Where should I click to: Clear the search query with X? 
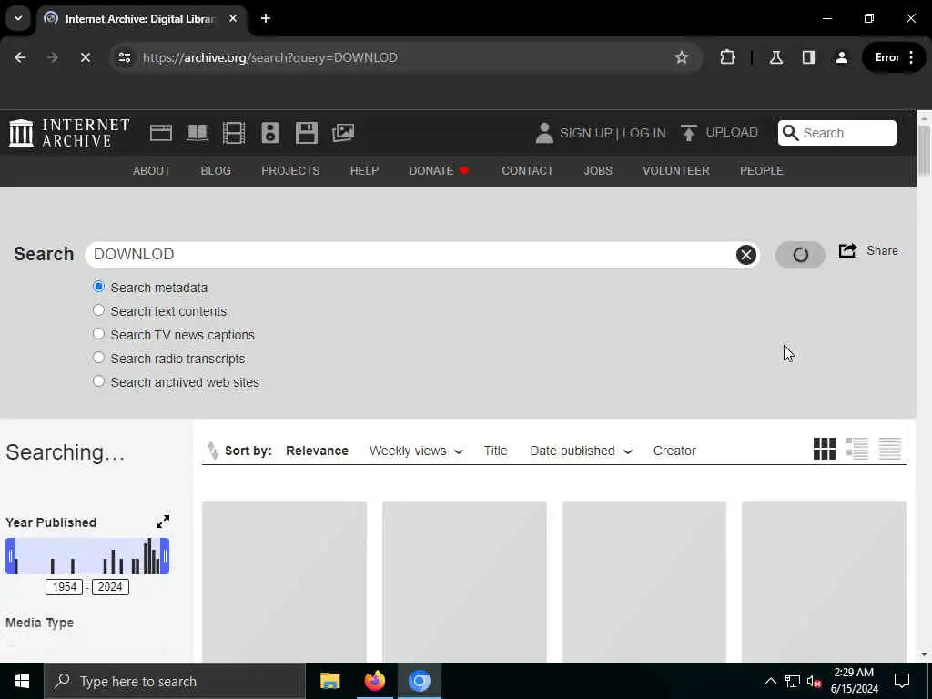pos(746,255)
